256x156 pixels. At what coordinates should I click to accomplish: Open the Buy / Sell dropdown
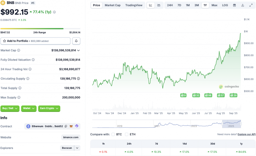10,108
